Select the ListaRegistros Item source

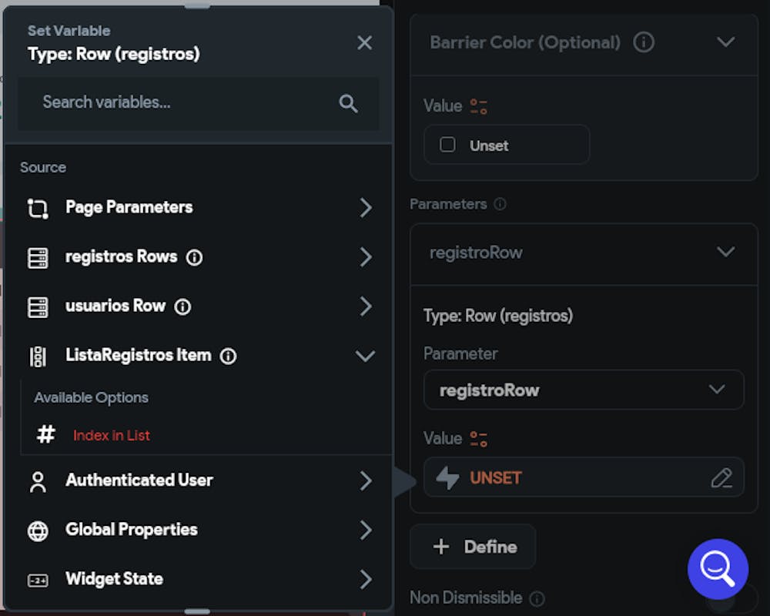198,356
